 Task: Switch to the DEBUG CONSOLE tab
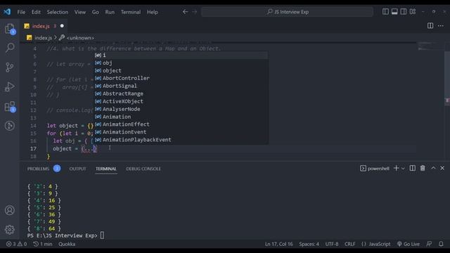tap(143, 169)
